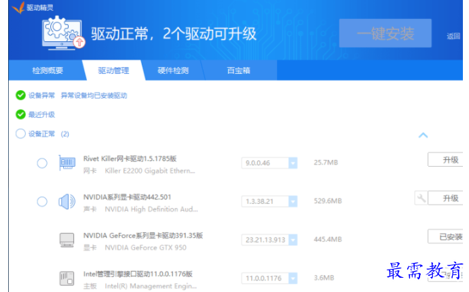Collapse the 设备正常 section with up chevron

coord(423,135)
